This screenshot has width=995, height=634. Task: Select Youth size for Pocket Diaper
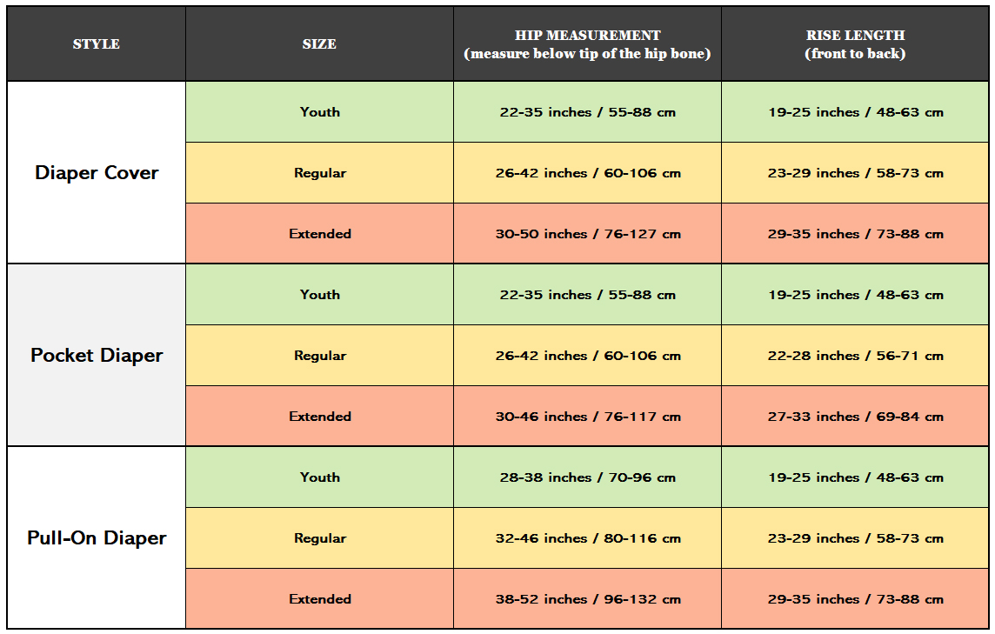(x=319, y=295)
